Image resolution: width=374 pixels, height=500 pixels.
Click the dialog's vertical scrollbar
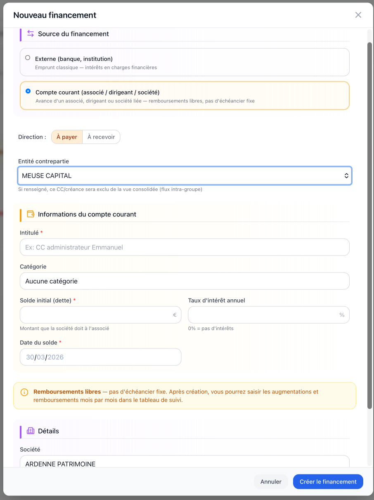[x=370, y=225]
